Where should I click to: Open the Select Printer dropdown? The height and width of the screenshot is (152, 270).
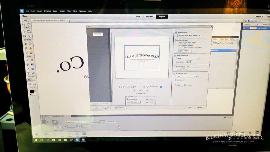tap(189, 35)
